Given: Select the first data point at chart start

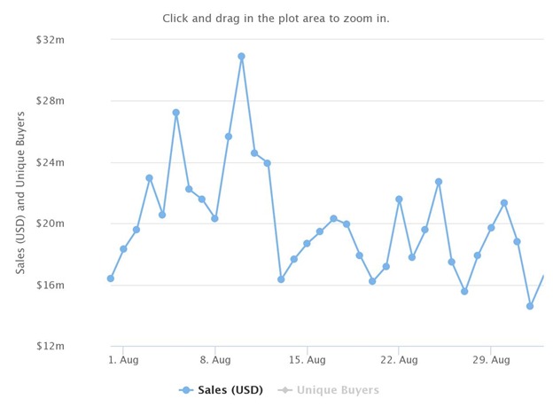Looking at the screenshot, I should click(x=111, y=278).
